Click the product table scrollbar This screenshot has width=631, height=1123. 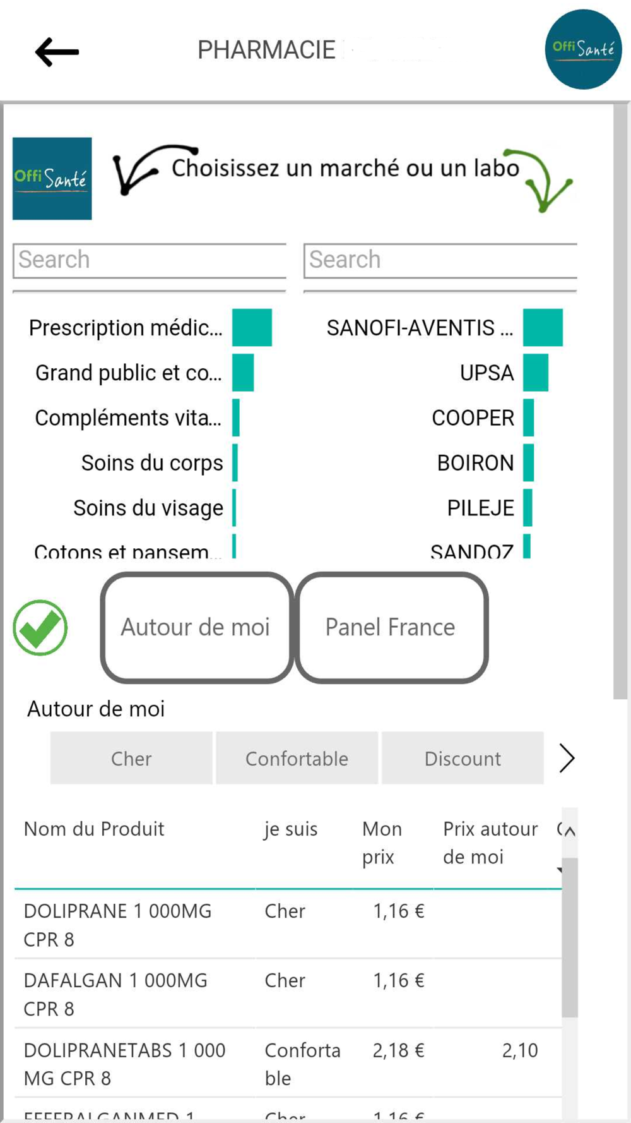coord(569,935)
